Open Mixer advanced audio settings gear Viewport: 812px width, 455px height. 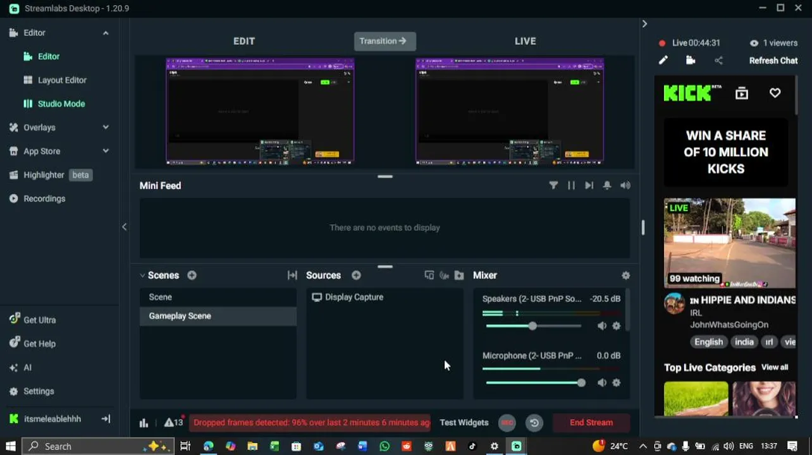[x=625, y=276]
